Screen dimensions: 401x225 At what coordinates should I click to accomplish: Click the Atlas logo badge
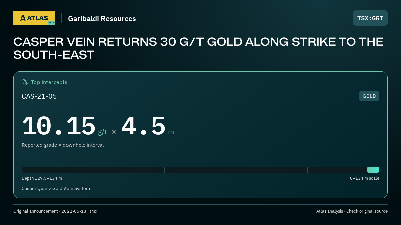point(34,18)
